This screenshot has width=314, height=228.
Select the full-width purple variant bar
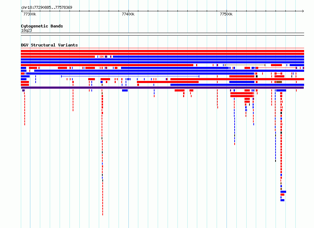click(x=162, y=88)
